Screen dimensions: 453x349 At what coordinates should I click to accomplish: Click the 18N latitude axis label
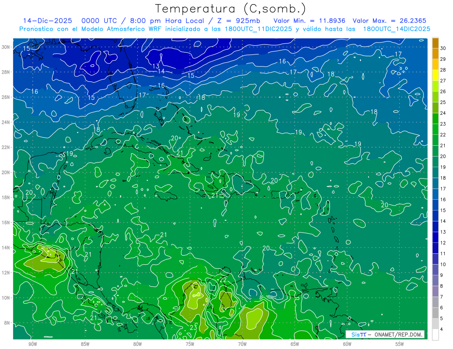tap(6, 197)
